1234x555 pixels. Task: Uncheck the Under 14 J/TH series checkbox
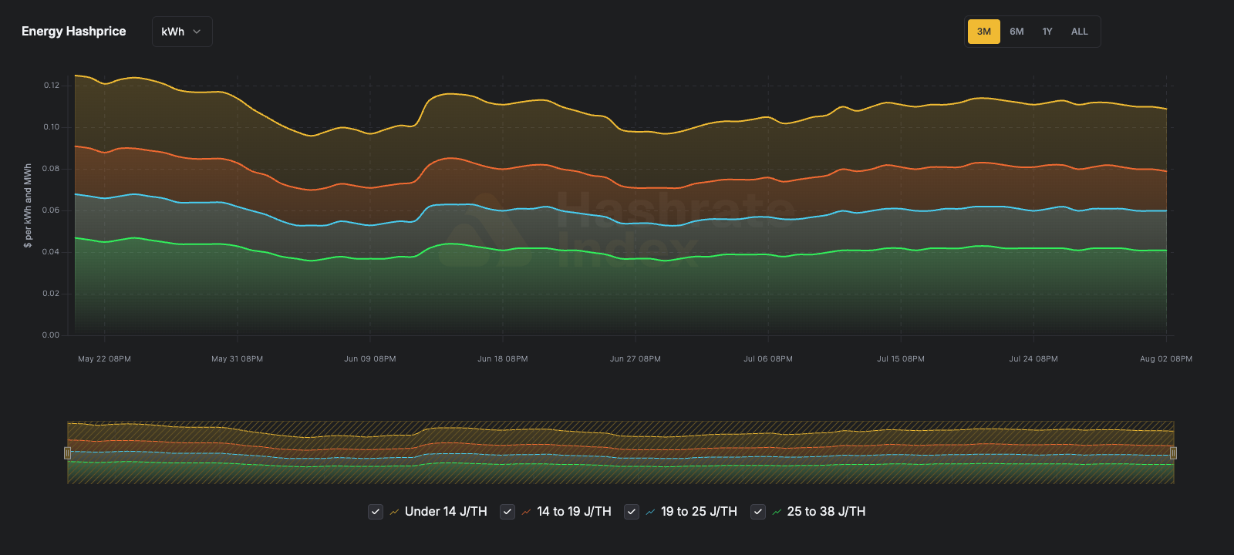376,512
